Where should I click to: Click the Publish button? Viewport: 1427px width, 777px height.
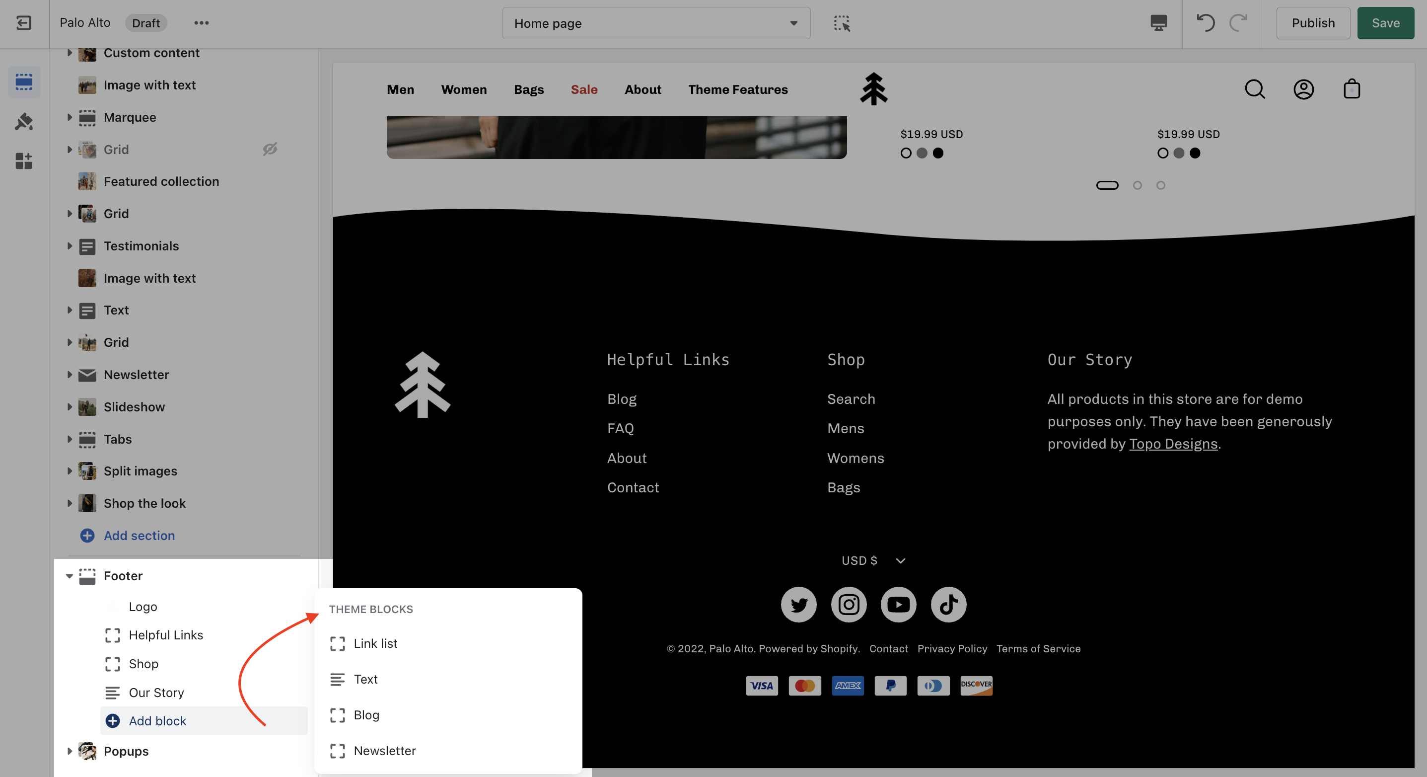(1313, 23)
